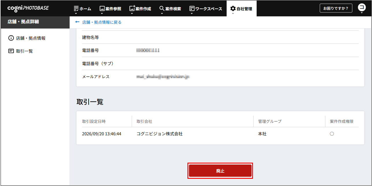
Task: Open the ホーム menu label
Action: click(85, 9)
